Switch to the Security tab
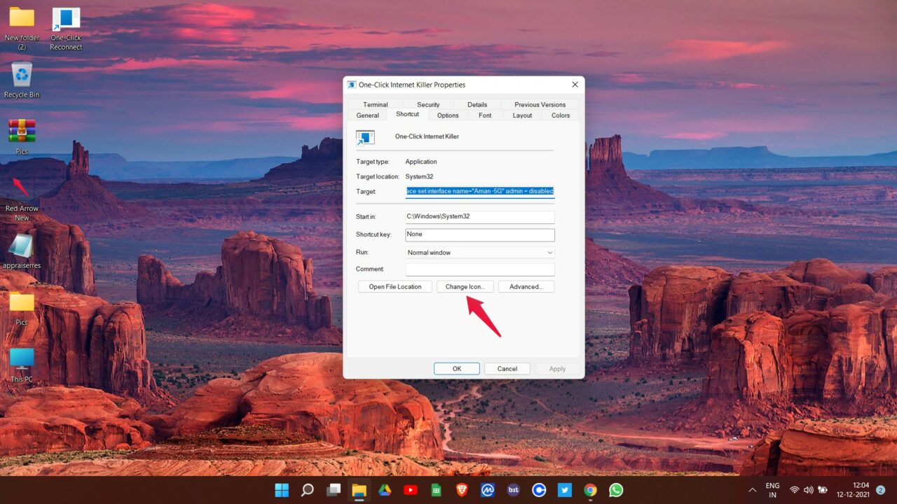Screen dimensions: 897x504 (x=428, y=105)
